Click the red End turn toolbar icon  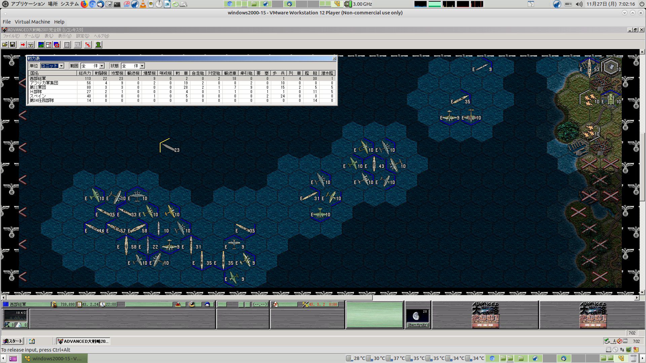click(x=88, y=45)
